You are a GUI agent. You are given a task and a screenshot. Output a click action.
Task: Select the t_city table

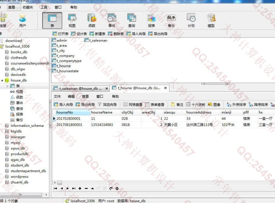point(58,50)
